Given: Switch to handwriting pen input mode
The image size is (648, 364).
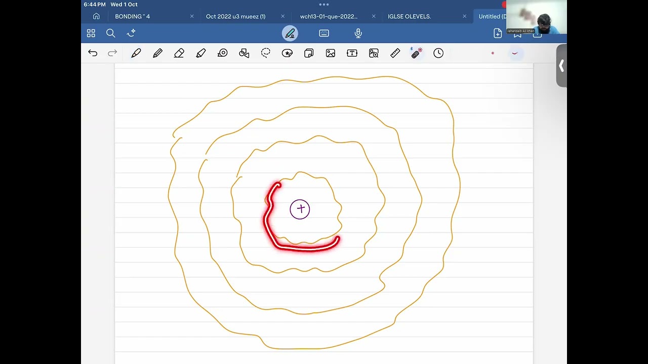Looking at the screenshot, I should [x=290, y=33].
